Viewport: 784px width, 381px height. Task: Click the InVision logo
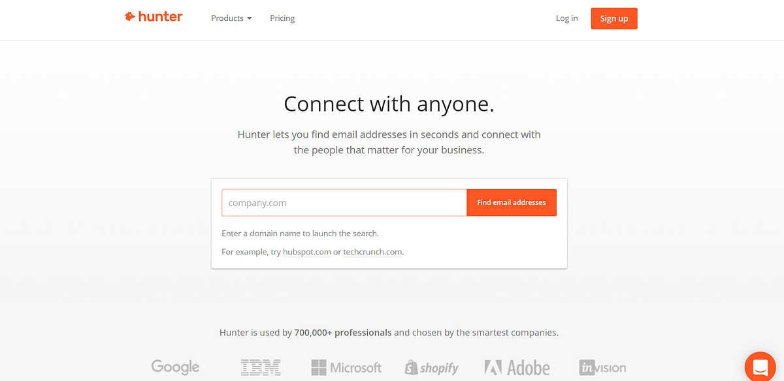click(602, 367)
